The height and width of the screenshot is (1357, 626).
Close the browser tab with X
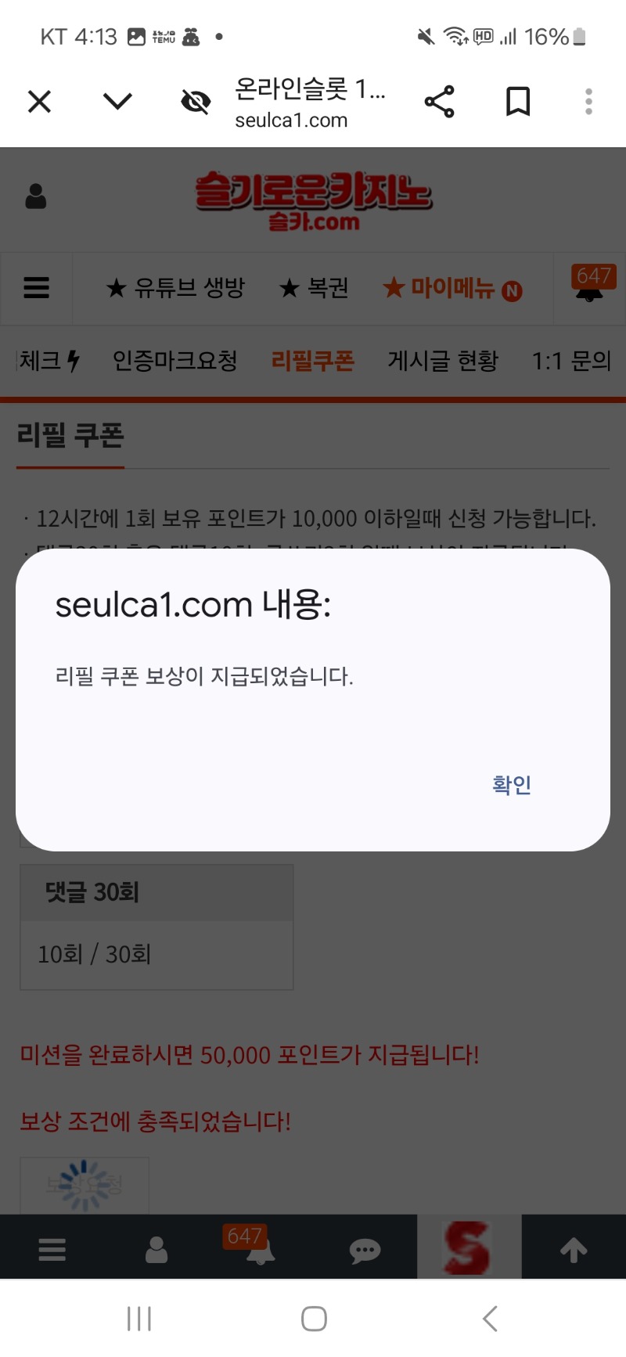click(39, 101)
